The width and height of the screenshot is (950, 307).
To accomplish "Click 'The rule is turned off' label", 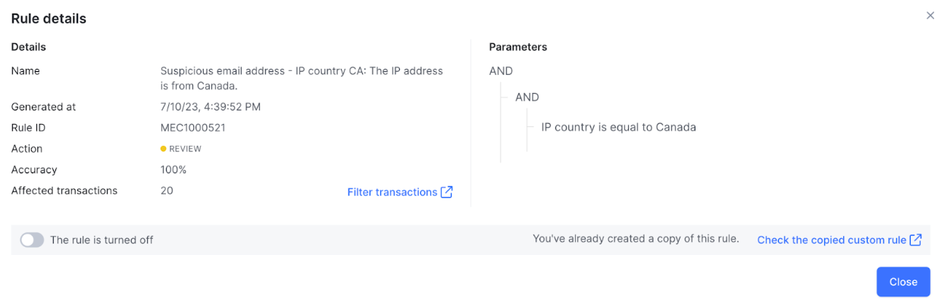I will [x=102, y=240].
